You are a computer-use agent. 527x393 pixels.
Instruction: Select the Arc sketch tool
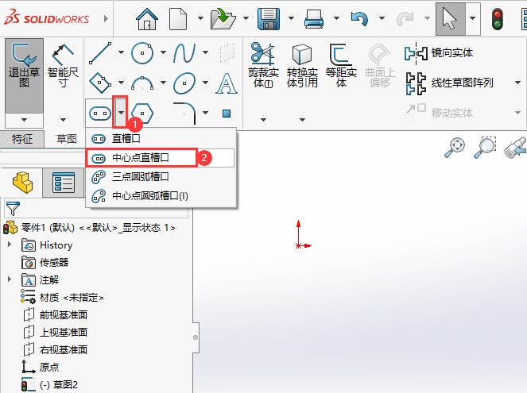142,83
